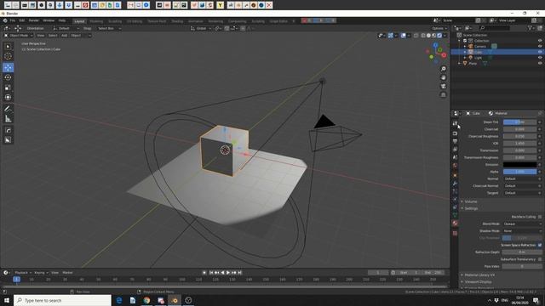The image size is (545, 306).
Task: Open the Render properties tab
Action: [x=455, y=133]
